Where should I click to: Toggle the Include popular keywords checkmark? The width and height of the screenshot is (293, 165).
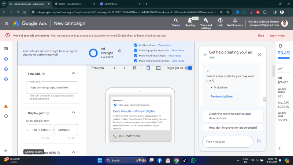[136, 50]
